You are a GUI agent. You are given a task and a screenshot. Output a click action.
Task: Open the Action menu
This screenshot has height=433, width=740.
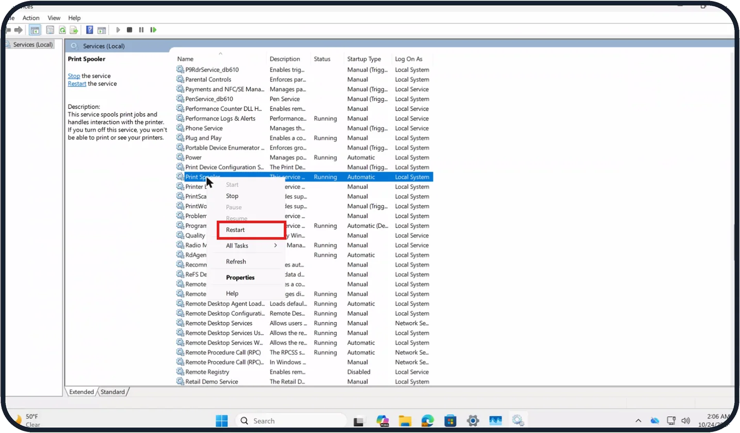coord(31,18)
